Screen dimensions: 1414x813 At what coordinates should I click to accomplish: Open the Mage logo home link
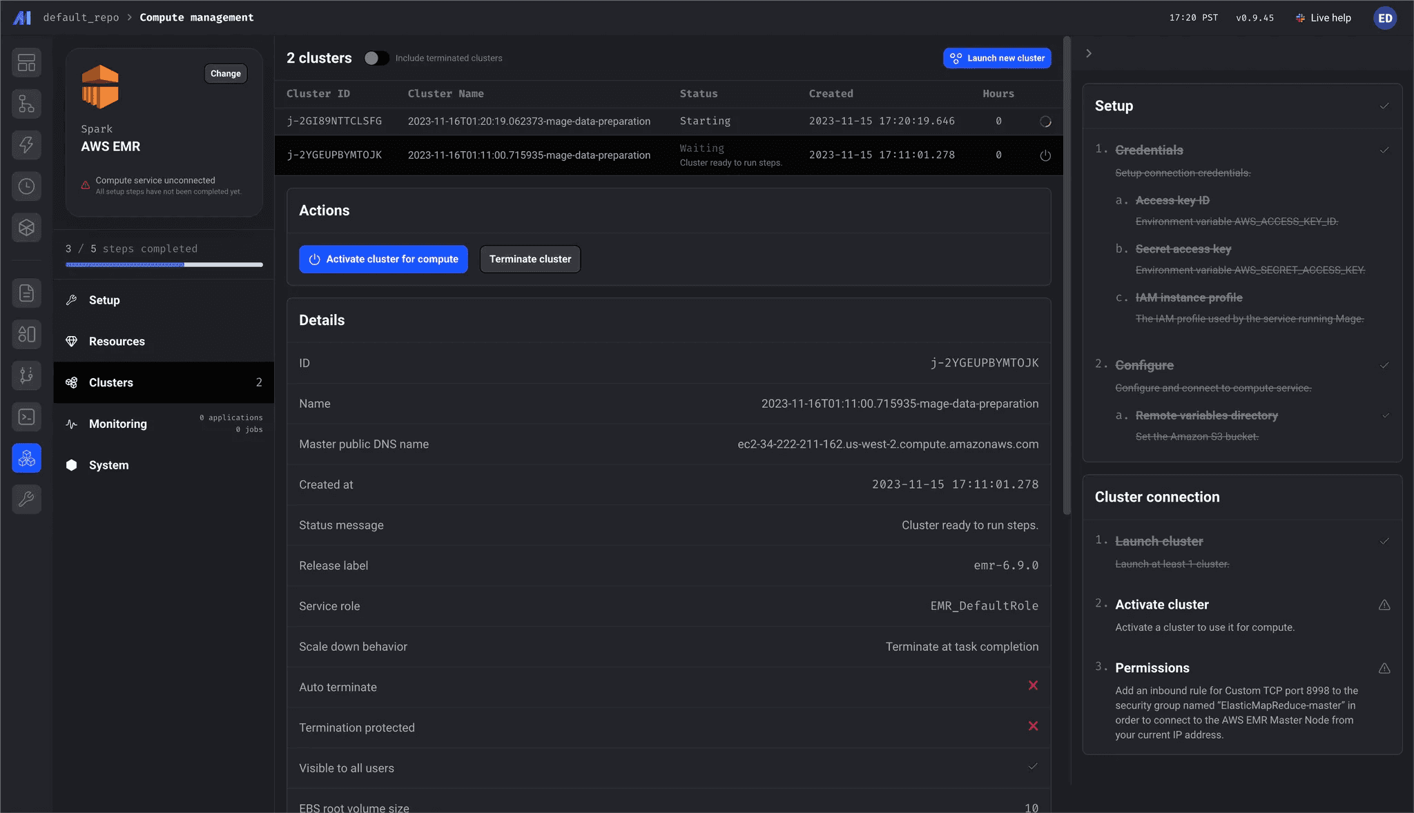(22, 18)
